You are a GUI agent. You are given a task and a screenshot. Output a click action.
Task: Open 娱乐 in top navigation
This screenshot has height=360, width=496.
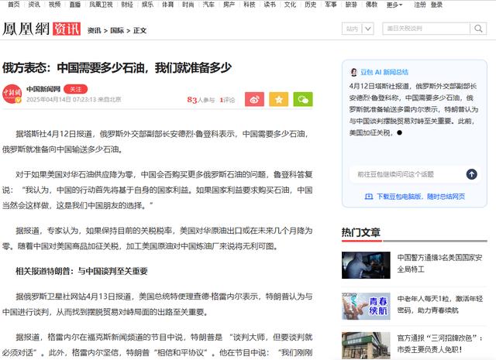coord(147,5)
